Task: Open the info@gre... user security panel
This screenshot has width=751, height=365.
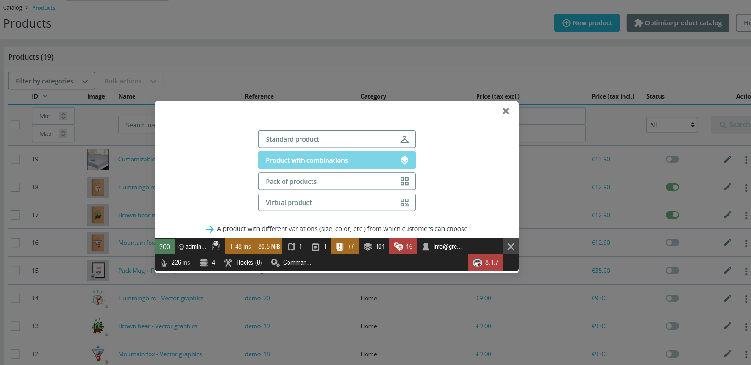Action: 442,247
